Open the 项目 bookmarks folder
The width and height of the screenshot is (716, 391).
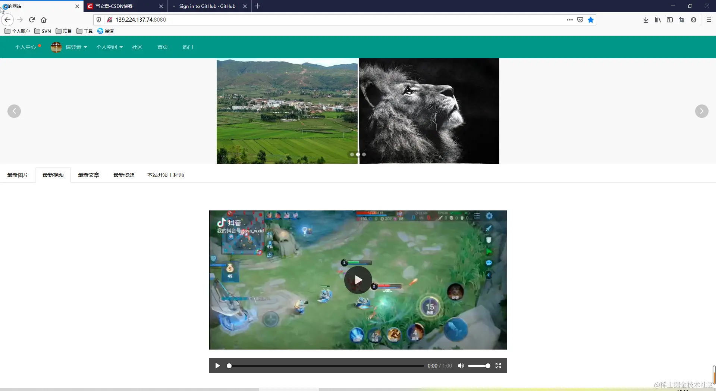63,31
